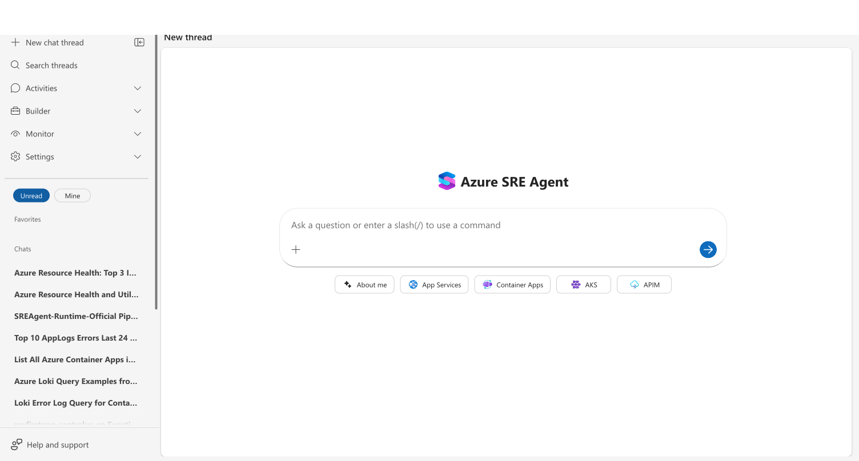Image resolution: width=859 pixels, height=461 pixels.
Task: Send the prompt with the blue arrow button
Action: (x=708, y=249)
